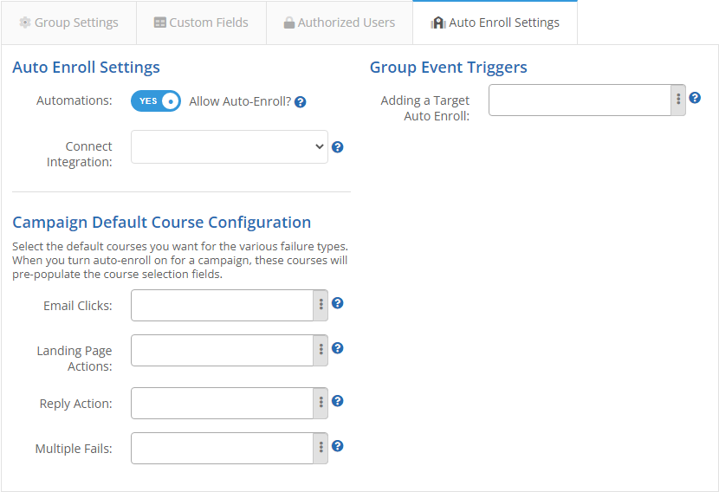719x492 pixels.
Task: Switch to the Custom Fields tab
Action: (x=201, y=23)
